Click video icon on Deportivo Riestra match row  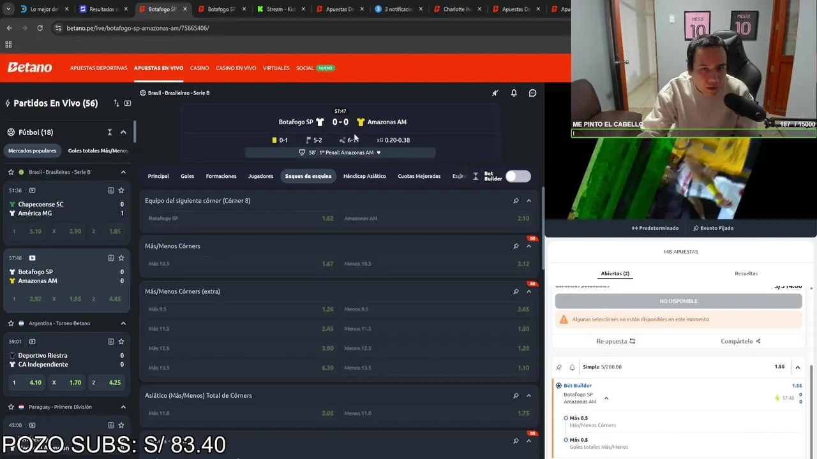pos(32,342)
